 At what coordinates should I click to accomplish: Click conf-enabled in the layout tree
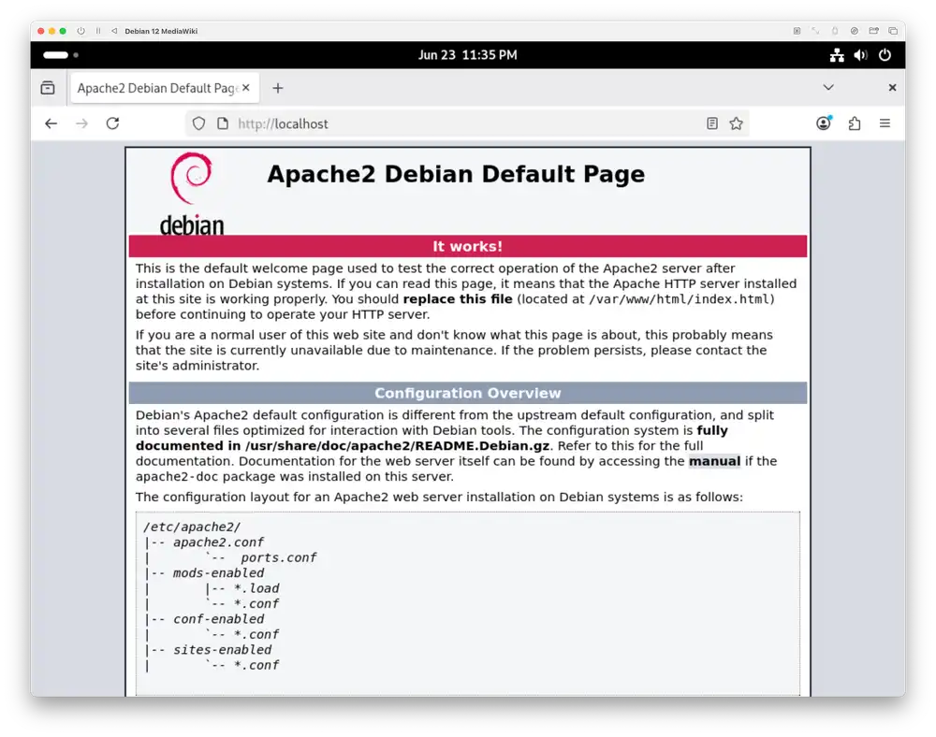click(x=218, y=619)
